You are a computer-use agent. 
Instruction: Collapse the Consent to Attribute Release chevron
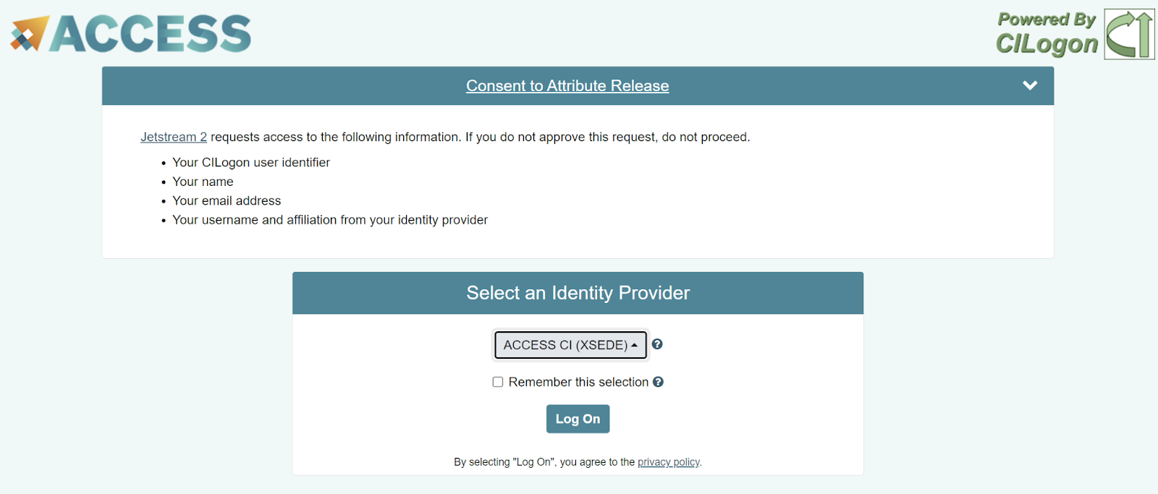1030,85
